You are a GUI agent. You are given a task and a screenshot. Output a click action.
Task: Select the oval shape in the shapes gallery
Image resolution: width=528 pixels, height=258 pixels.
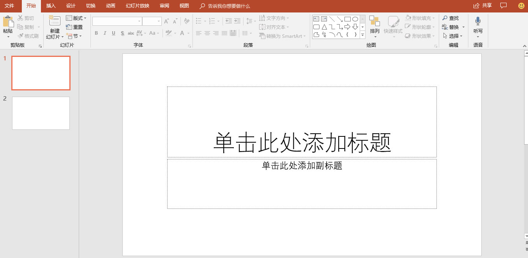355,18
